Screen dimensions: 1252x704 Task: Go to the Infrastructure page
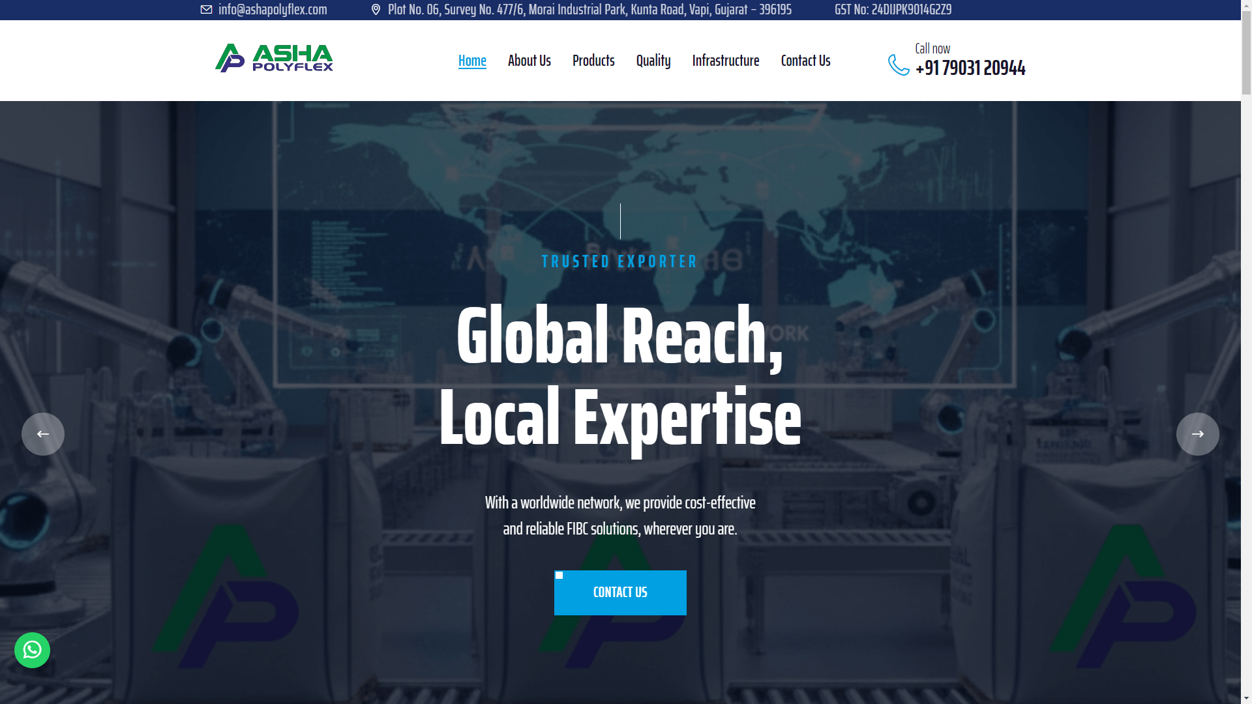point(725,61)
